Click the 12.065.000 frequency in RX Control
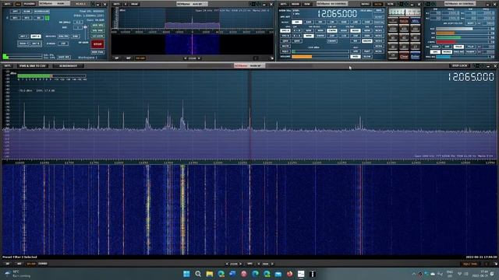The image size is (499, 280). point(338,14)
